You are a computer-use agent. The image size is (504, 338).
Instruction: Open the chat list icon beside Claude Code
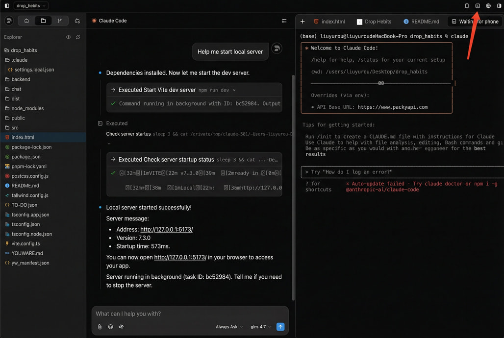click(x=284, y=21)
